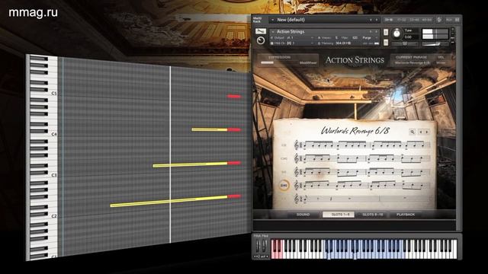The width and height of the screenshot is (488, 274).
Task: Shift keyboard octave up arrow
Action: pos(267,256)
